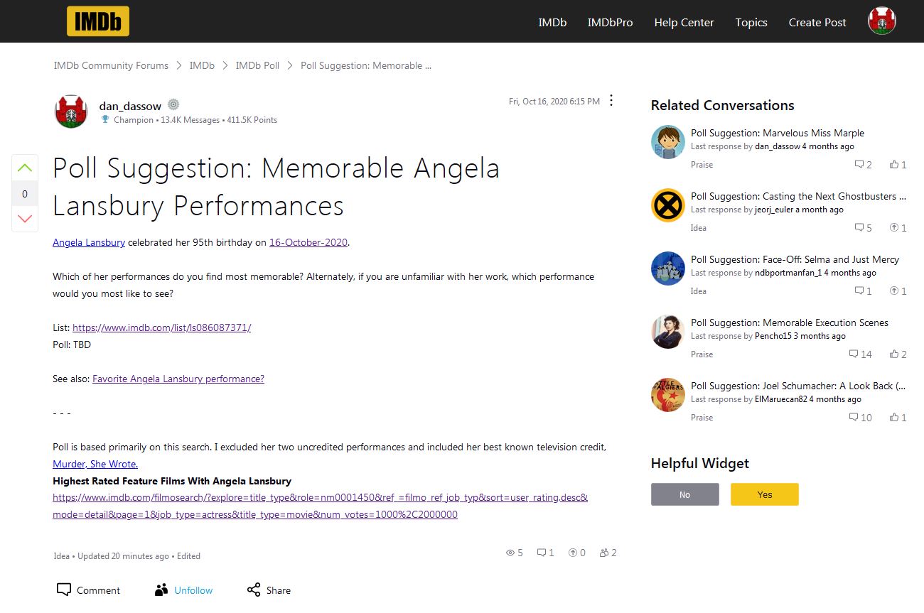
Task: Click the followers count icon below post
Action: (604, 553)
